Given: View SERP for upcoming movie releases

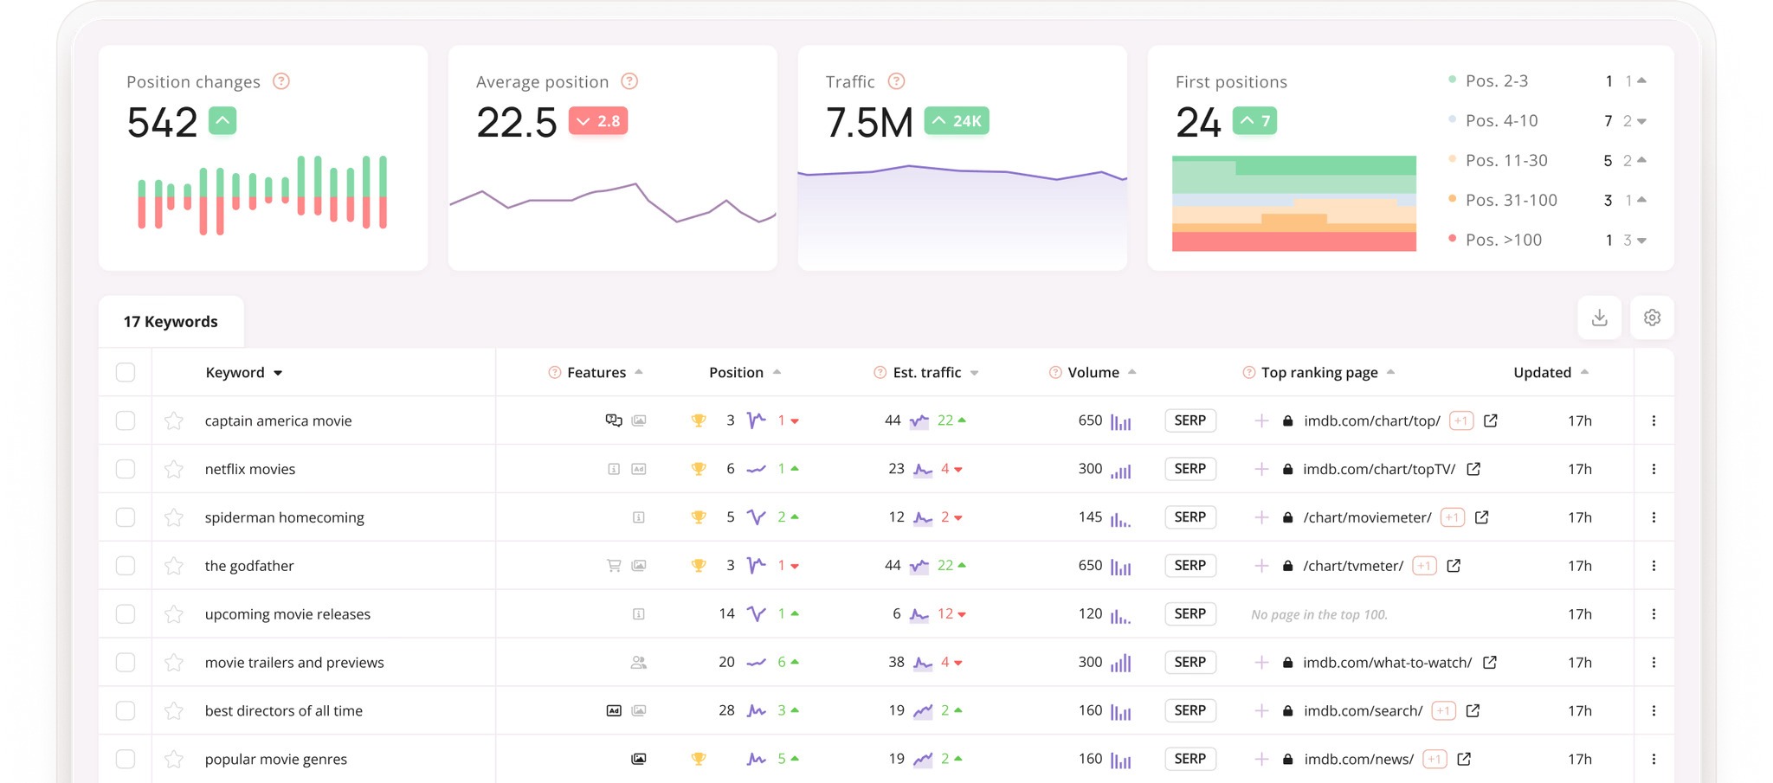Looking at the screenshot, I should tap(1190, 614).
